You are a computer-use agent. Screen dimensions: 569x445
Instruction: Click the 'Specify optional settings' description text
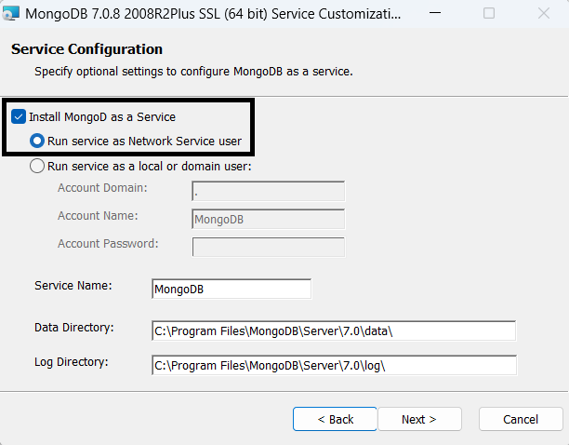pos(193,72)
